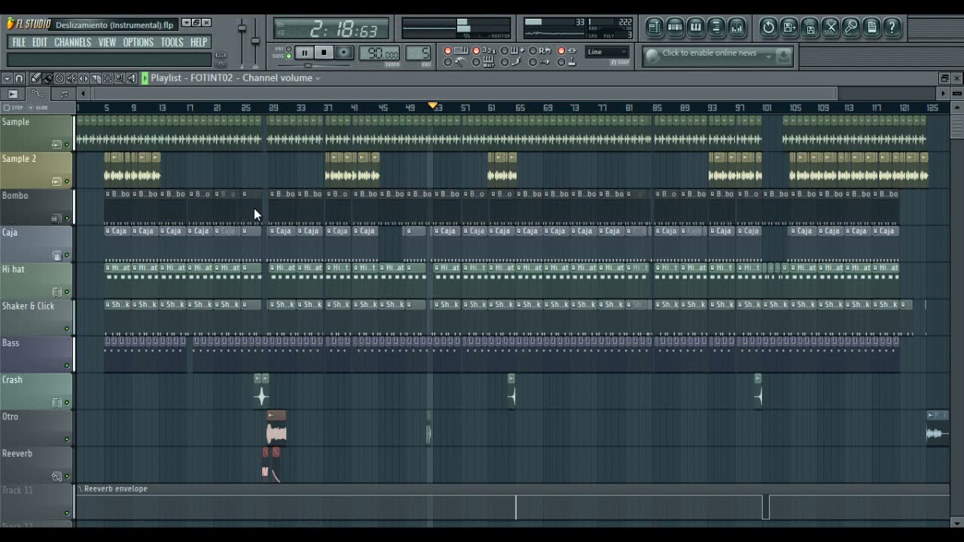Click the Reeverb envelope automation clip label
The height and width of the screenshot is (542, 964).
point(115,489)
